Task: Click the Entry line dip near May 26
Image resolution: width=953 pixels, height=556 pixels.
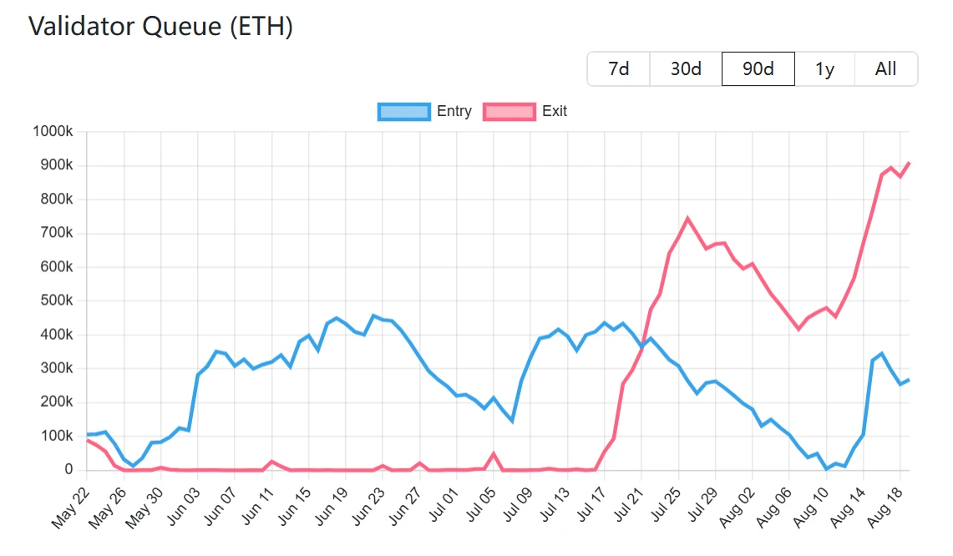Action: (133, 466)
